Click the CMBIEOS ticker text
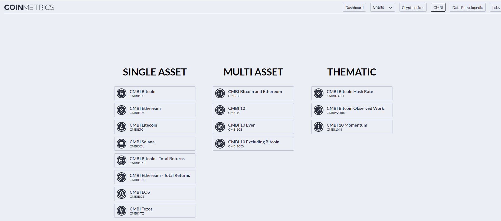Image resolution: width=501 pixels, height=221 pixels. coord(137,197)
